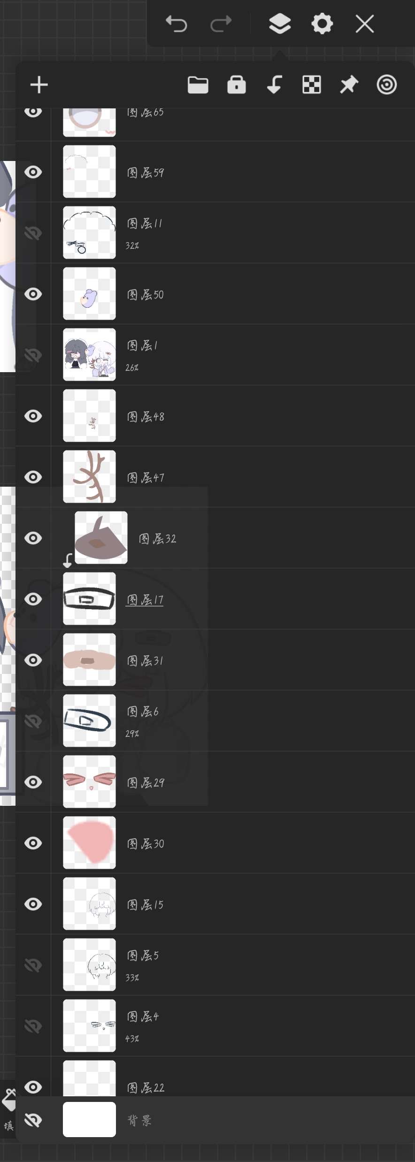
Task: Select the clipped layer 图层32 thumbnail
Action: point(101,537)
